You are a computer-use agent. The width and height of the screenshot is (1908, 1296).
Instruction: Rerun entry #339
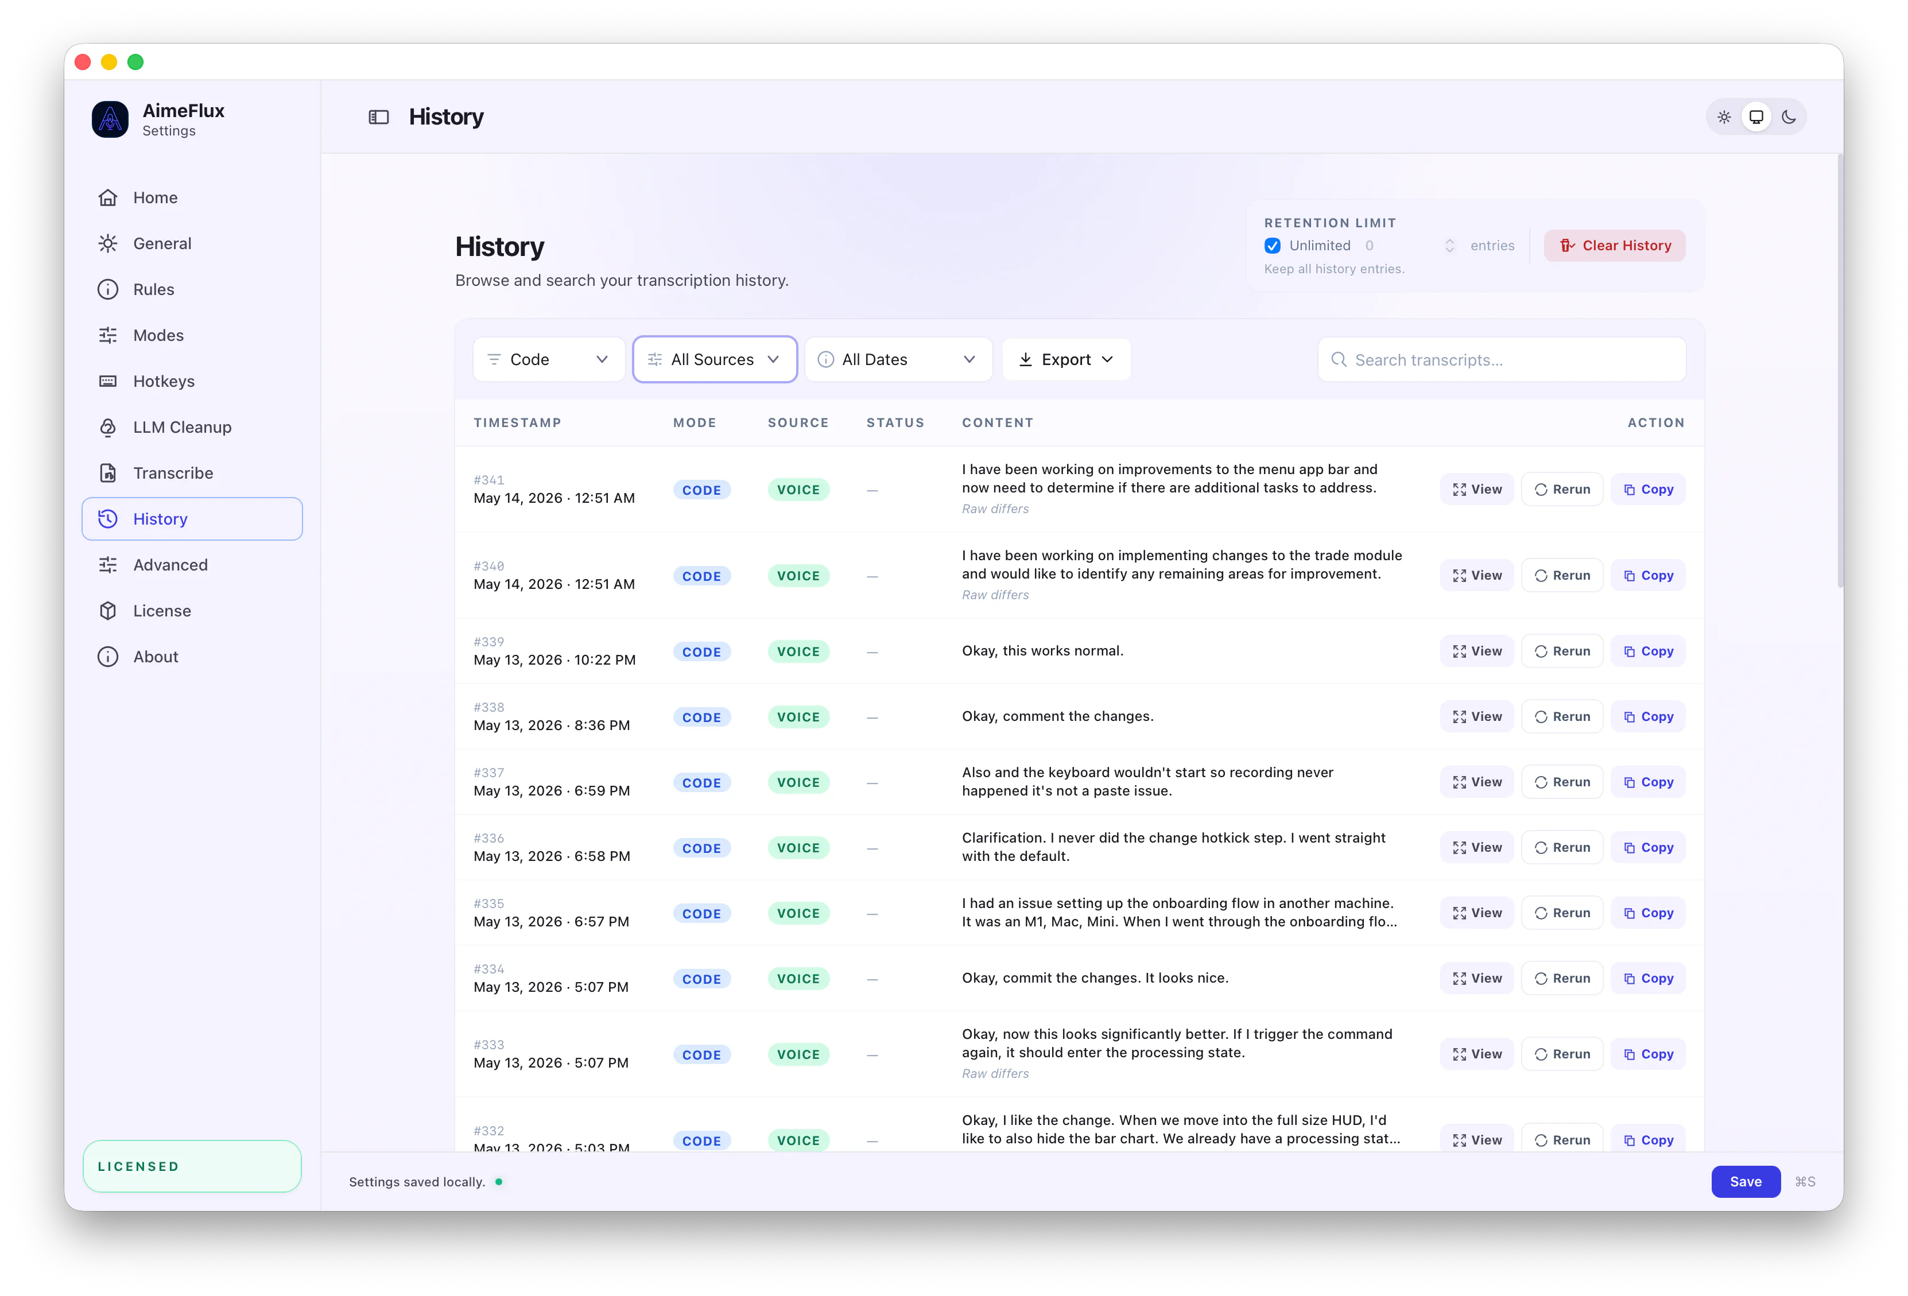click(1562, 651)
